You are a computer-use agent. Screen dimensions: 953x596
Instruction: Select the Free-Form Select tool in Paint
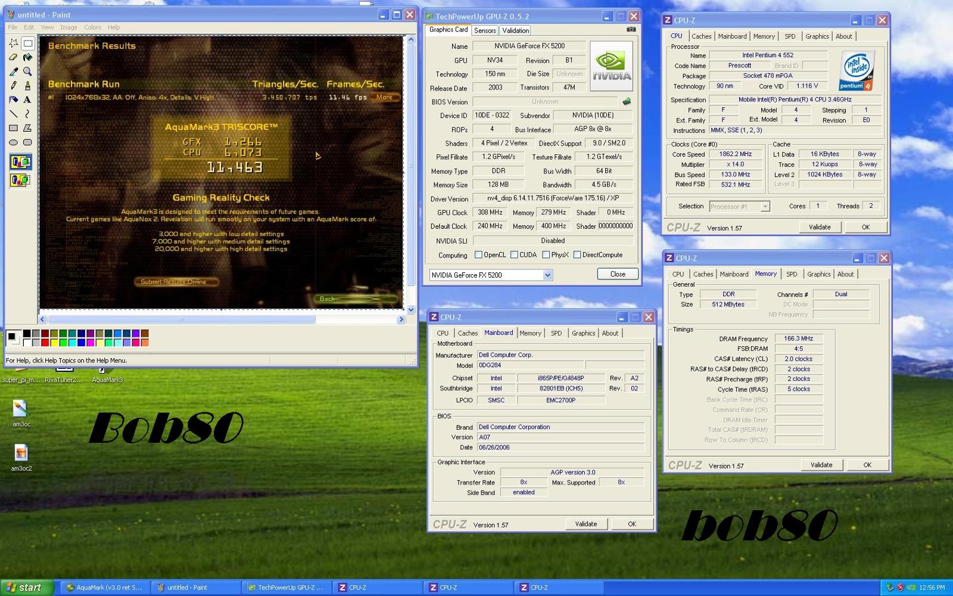point(13,44)
